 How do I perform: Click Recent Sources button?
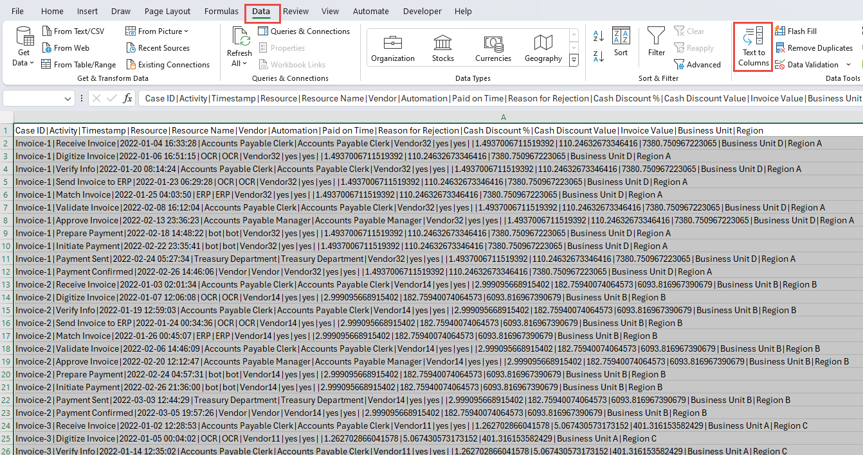(x=163, y=47)
